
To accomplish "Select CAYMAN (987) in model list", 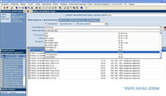I will (x=102, y=55).
